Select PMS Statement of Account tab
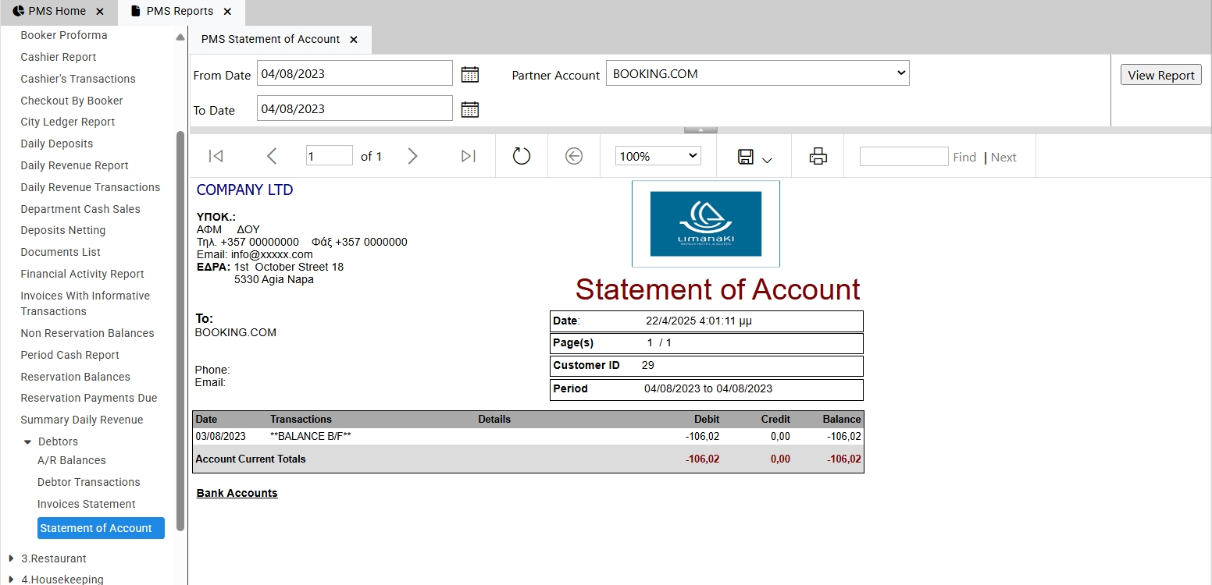Image resolution: width=1212 pixels, height=585 pixels. pyautogui.click(x=281, y=39)
